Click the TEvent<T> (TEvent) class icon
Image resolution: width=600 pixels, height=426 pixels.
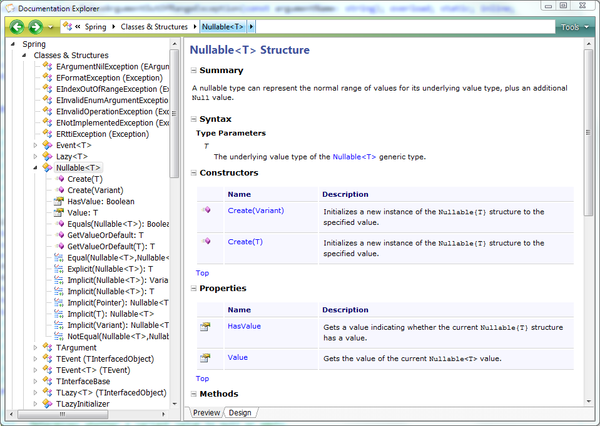(48, 370)
